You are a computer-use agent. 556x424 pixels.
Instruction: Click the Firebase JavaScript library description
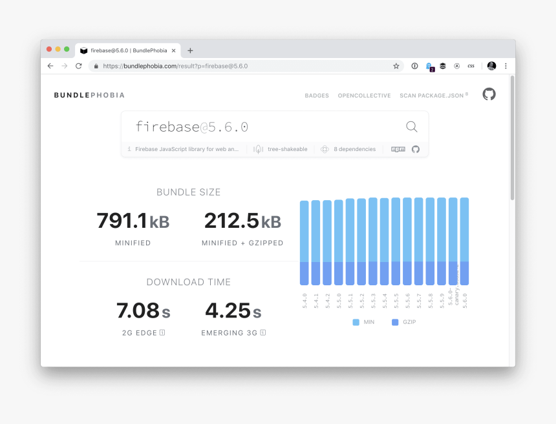[187, 149]
